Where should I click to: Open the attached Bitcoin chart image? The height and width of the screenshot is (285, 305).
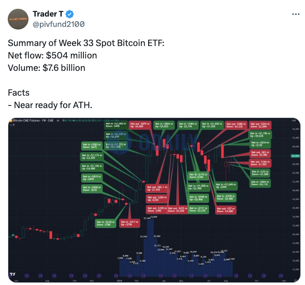154,200
